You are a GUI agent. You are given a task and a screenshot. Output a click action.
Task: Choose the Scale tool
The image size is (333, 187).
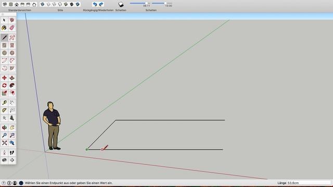click(x=4, y=93)
